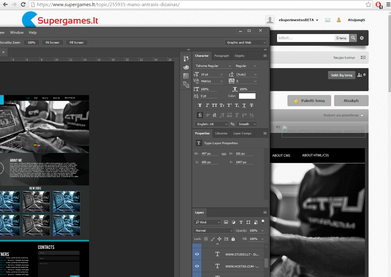
Task: Apply Faux Bold text style
Action: [x=200, y=105]
